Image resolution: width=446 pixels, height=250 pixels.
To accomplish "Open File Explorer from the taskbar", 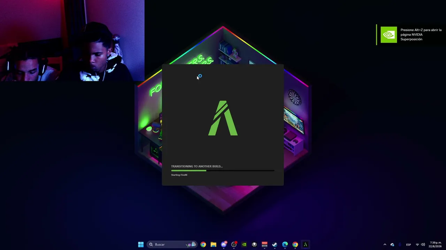I will (x=213, y=244).
